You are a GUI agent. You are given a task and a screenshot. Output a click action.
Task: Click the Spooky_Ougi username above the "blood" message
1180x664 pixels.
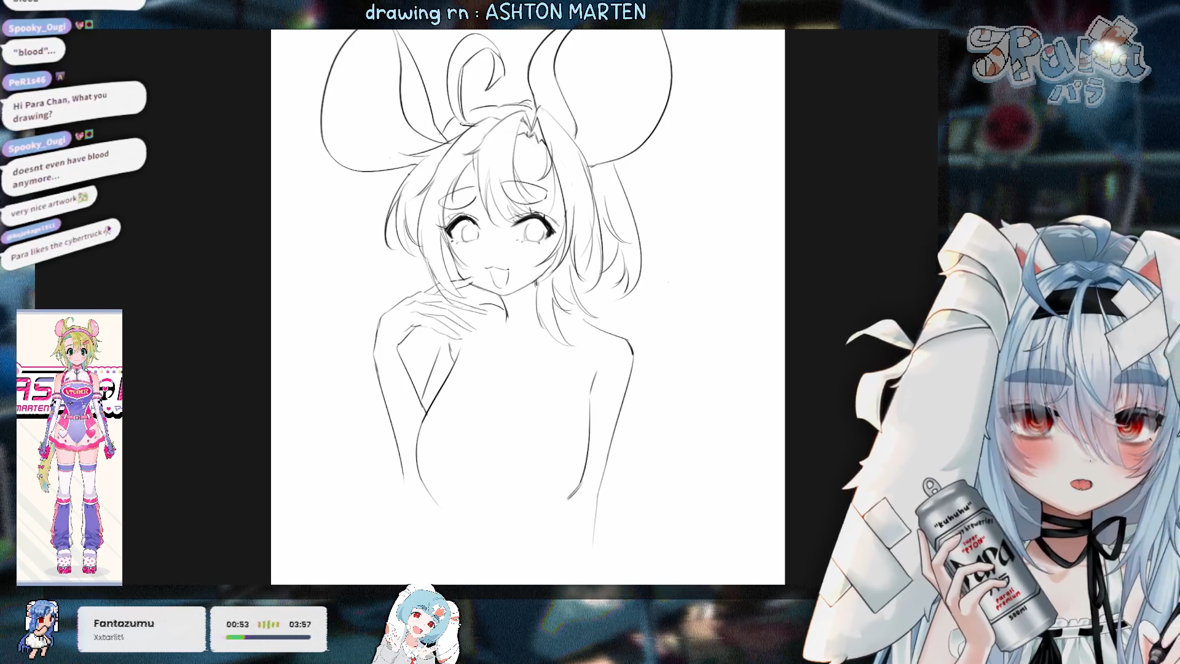37,27
